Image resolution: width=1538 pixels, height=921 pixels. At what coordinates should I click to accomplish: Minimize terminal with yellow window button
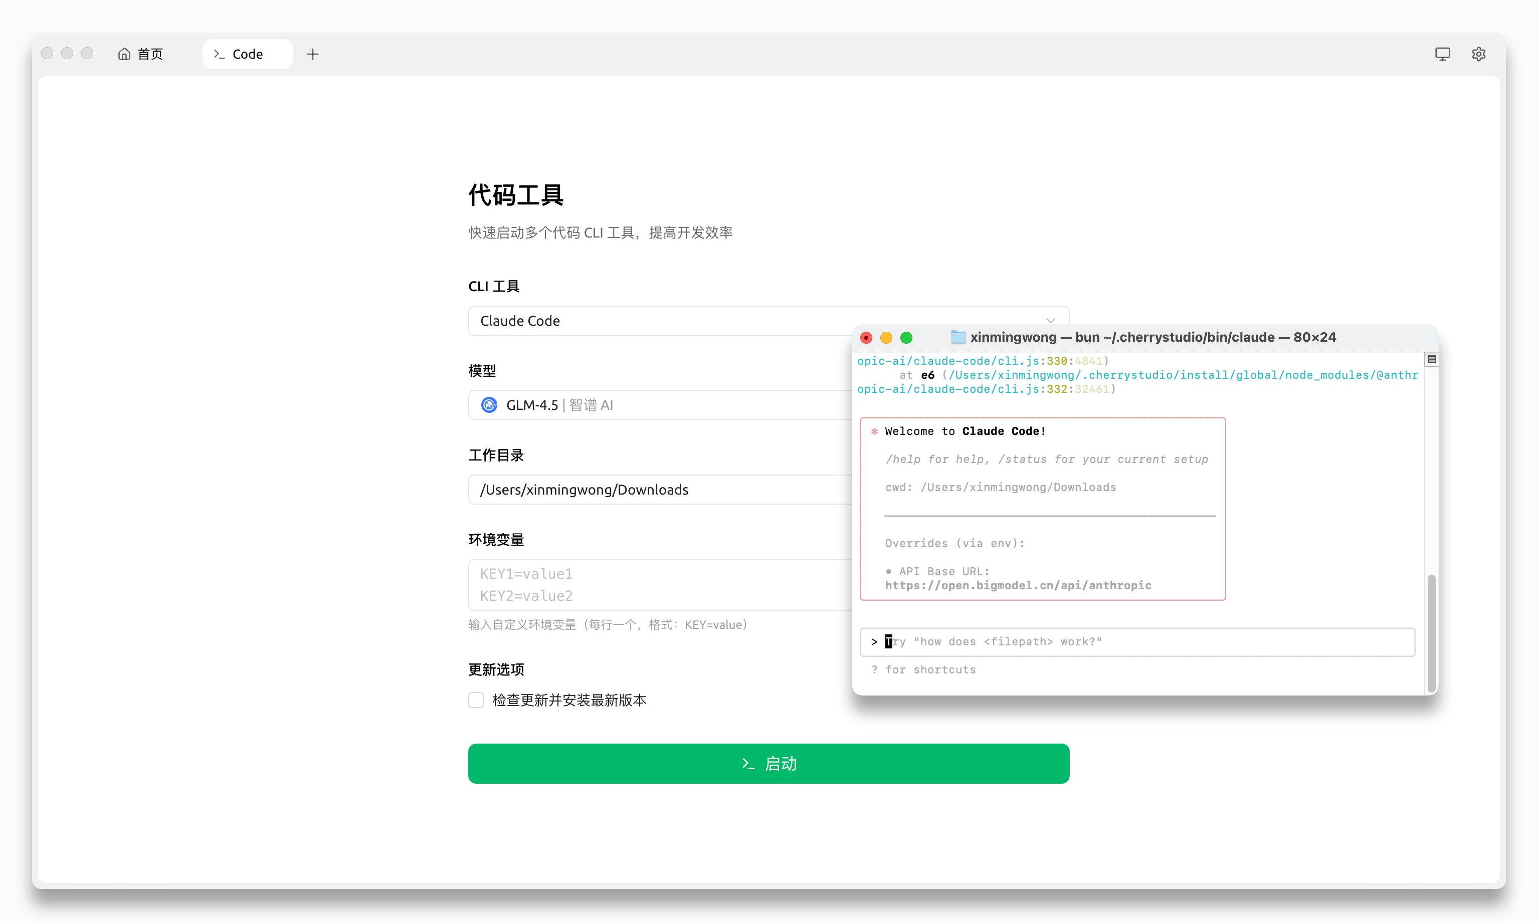coord(886,338)
